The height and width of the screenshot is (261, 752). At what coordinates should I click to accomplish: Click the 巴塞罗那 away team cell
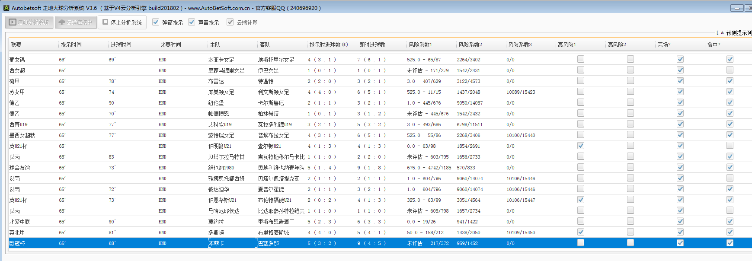tap(269, 243)
